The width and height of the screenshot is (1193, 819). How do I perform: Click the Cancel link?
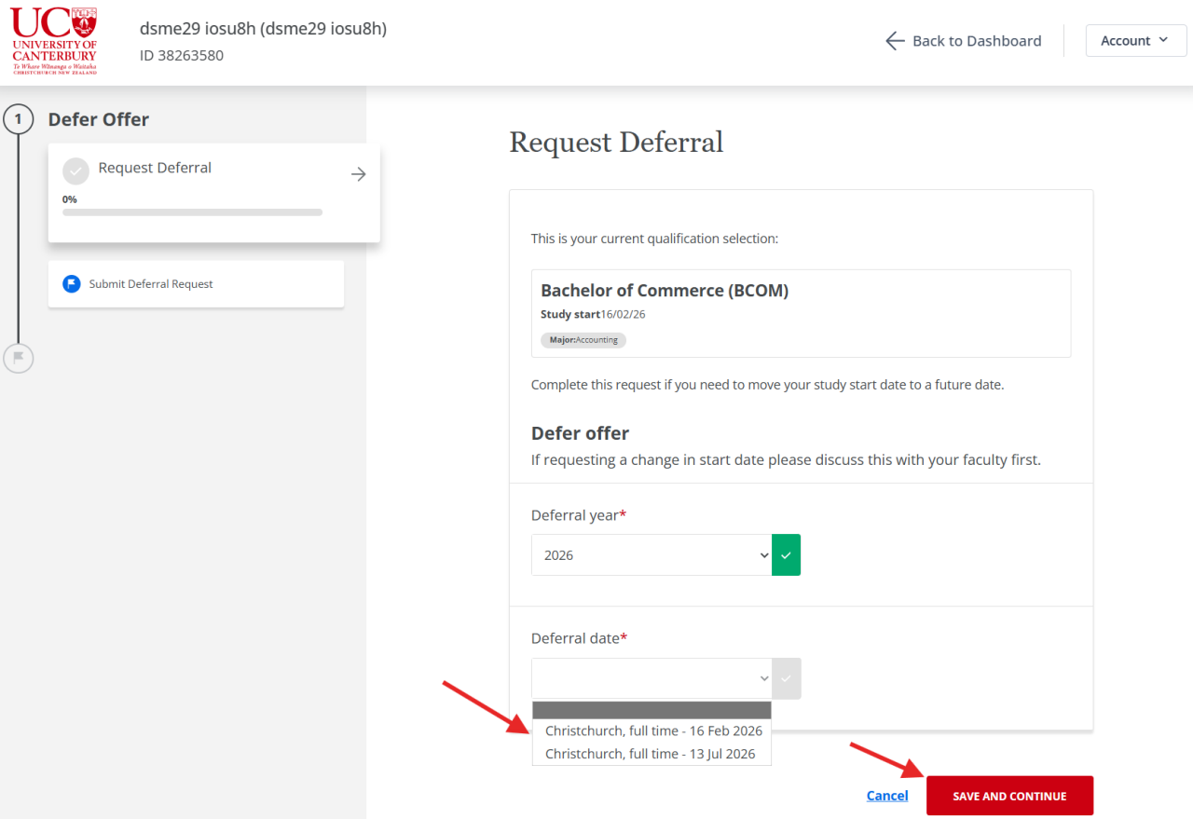(886, 796)
